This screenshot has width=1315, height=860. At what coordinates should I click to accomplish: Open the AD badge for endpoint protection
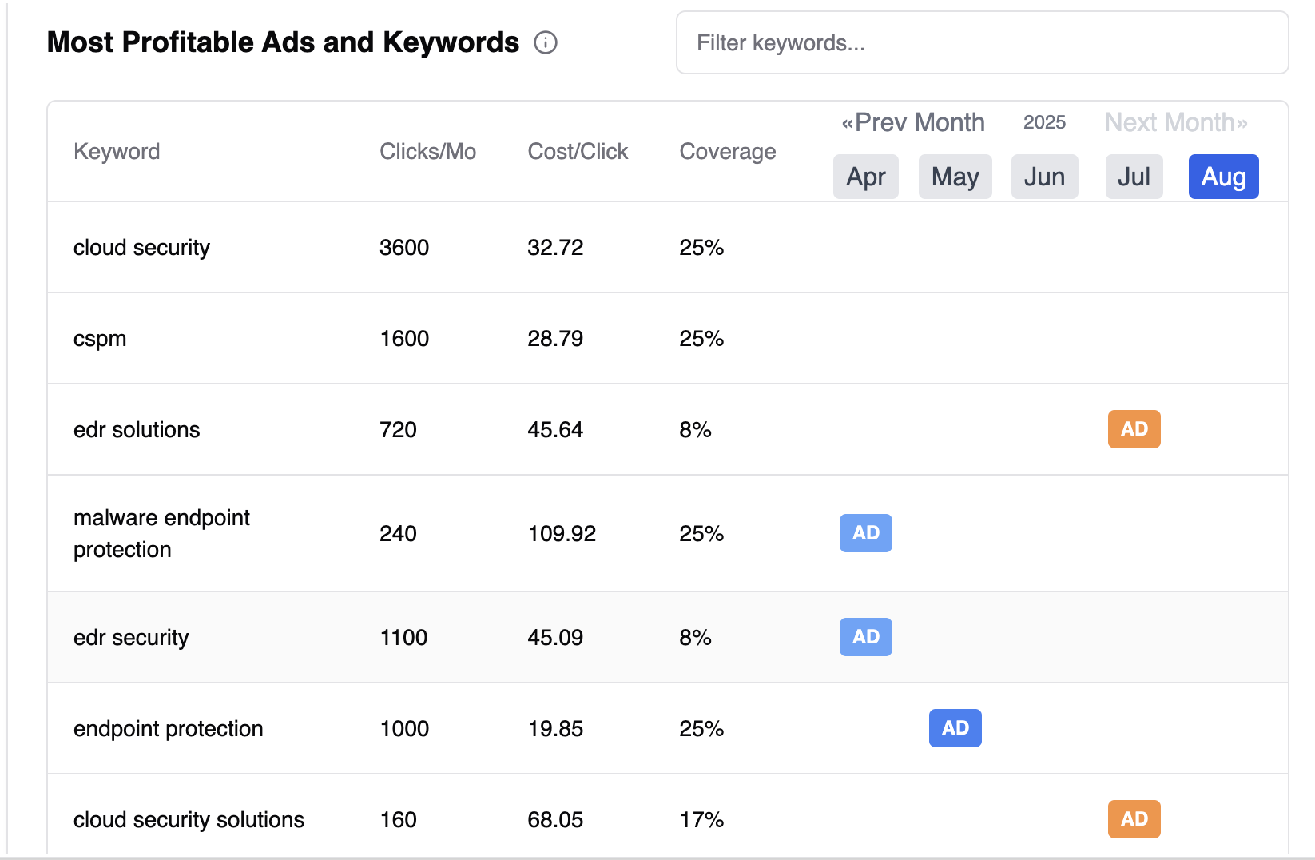[x=955, y=728]
